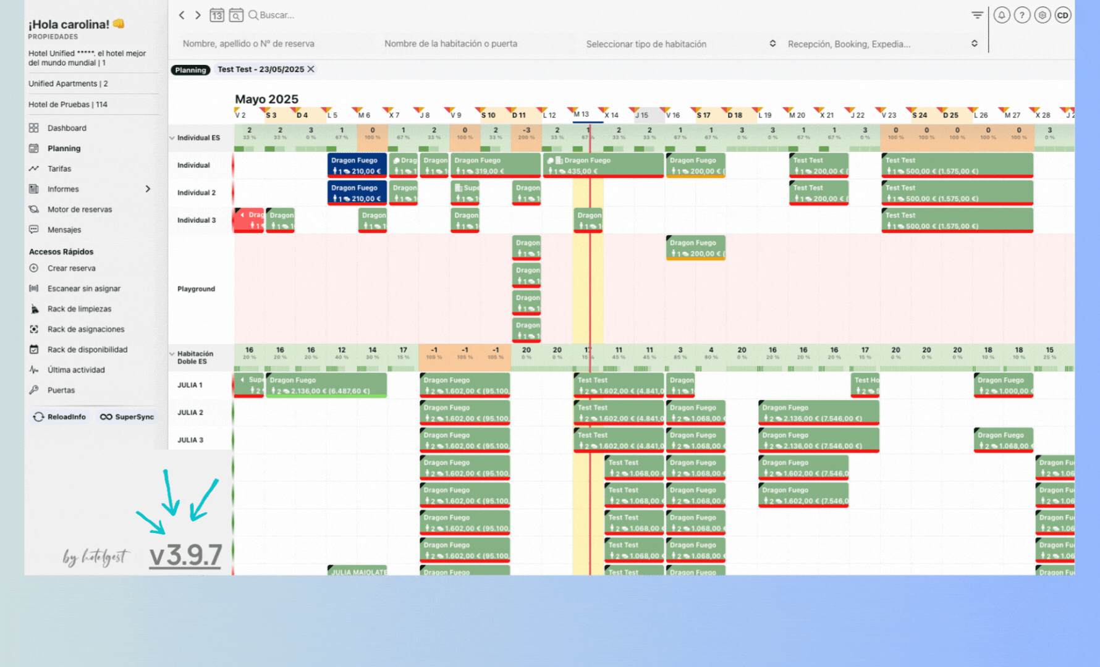Expand the Informes submenu arrow
Image resolution: width=1100 pixels, height=667 pixels.
click(148, 189)
